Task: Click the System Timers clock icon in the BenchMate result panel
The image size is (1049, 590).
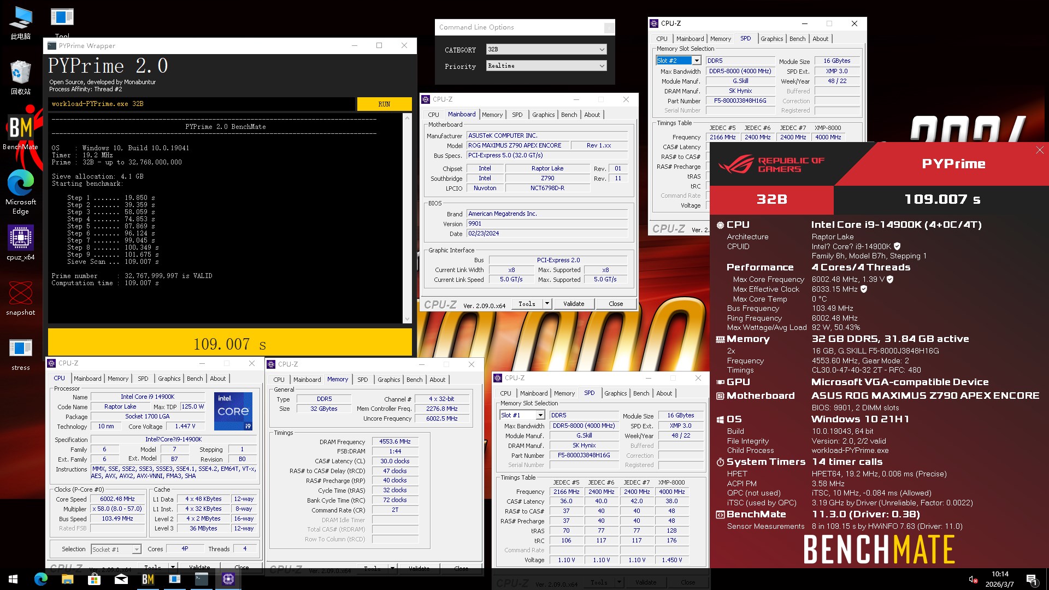Action: pos(720,462)
